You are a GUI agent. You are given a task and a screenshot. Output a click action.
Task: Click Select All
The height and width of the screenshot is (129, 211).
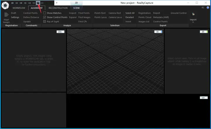[130, 13]
